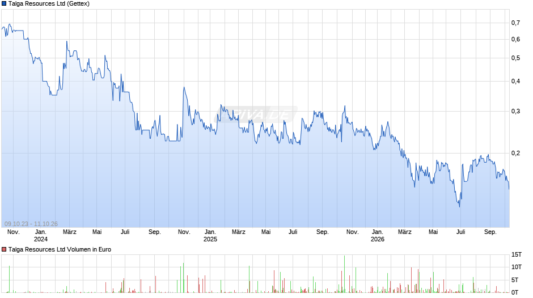Click the 0T volume axis label

point(515,292)
